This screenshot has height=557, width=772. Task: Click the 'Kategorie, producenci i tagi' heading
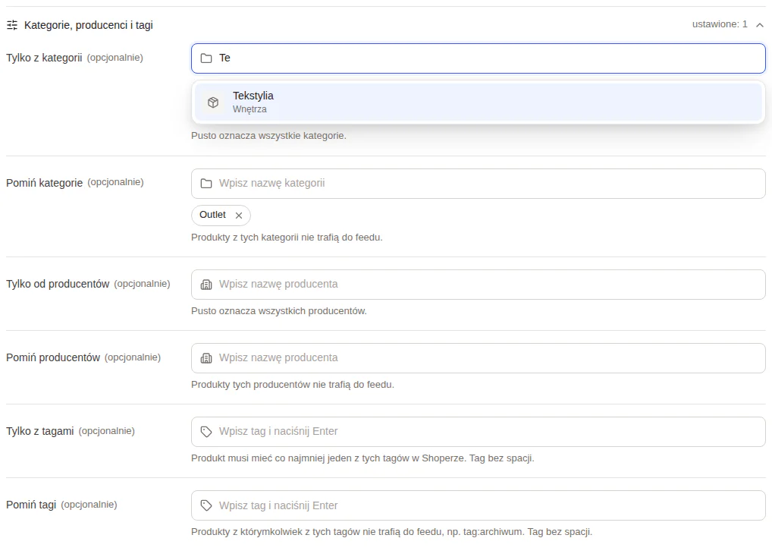pos(89,25)
